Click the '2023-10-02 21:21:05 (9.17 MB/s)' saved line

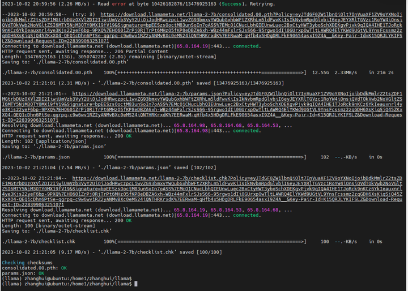[112, 253]
